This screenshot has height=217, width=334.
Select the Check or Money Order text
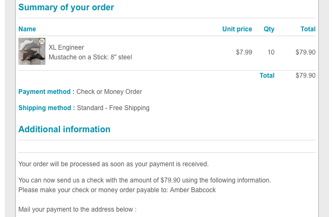coord(109,92)
